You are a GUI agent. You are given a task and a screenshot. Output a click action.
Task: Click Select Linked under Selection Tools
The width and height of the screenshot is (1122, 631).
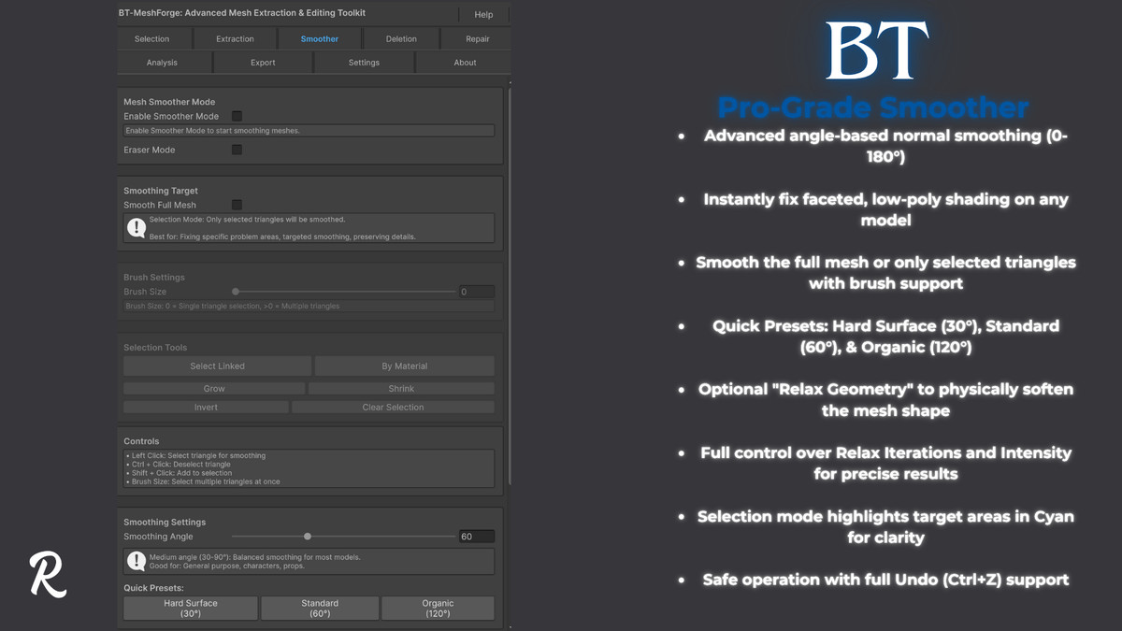tap(217, 366)
